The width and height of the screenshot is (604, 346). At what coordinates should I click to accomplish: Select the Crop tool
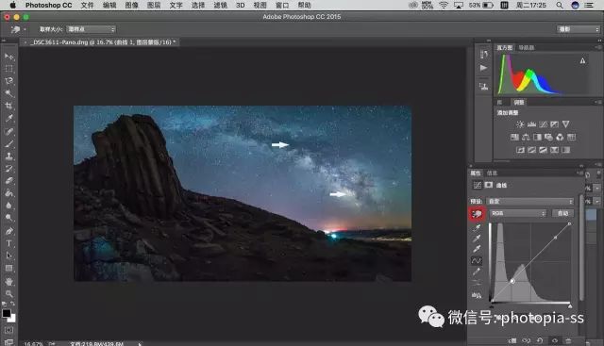click(8, 106)
